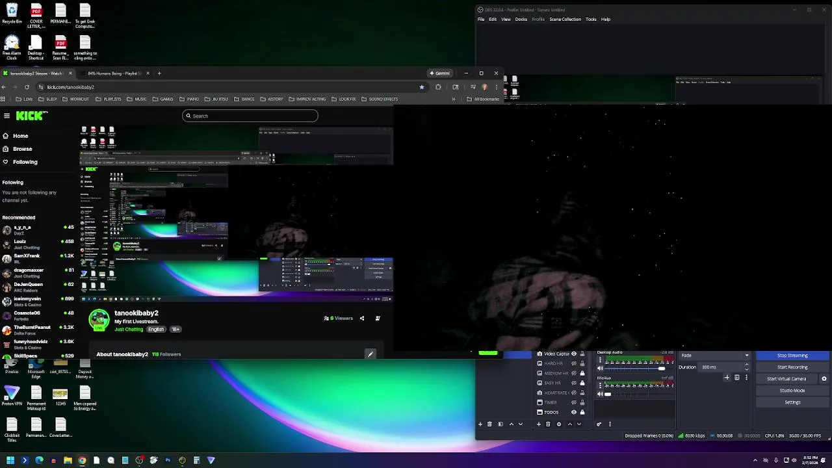Open recommended channel SamXFrank

coord(38,258)
